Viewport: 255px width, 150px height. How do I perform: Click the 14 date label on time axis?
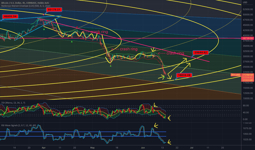(14, 148)
